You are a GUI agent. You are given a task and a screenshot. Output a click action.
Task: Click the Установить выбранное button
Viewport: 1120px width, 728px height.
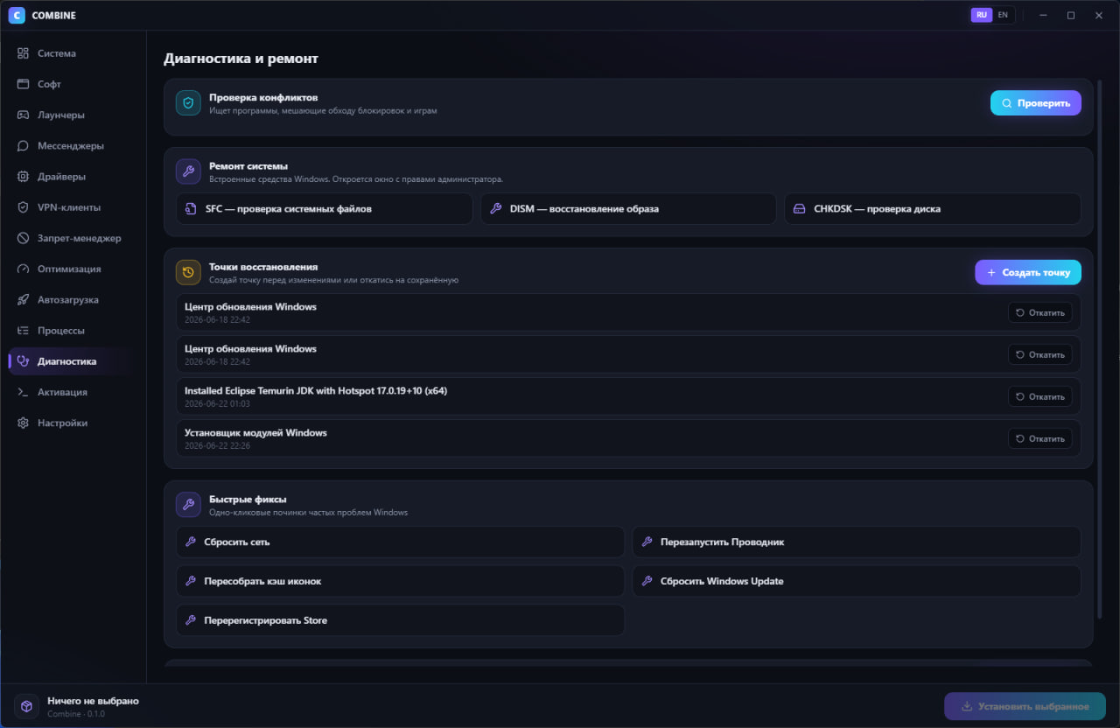click(1025, 706)
